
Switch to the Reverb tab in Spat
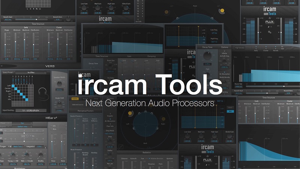pyautogui.click(x=85, y=99)
